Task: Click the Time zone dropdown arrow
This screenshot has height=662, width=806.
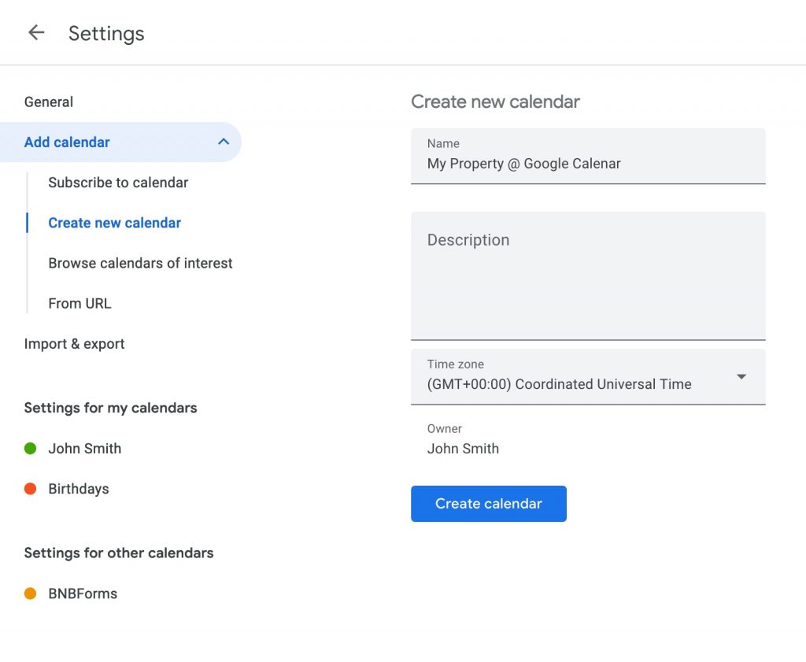Action: [741, 377]
